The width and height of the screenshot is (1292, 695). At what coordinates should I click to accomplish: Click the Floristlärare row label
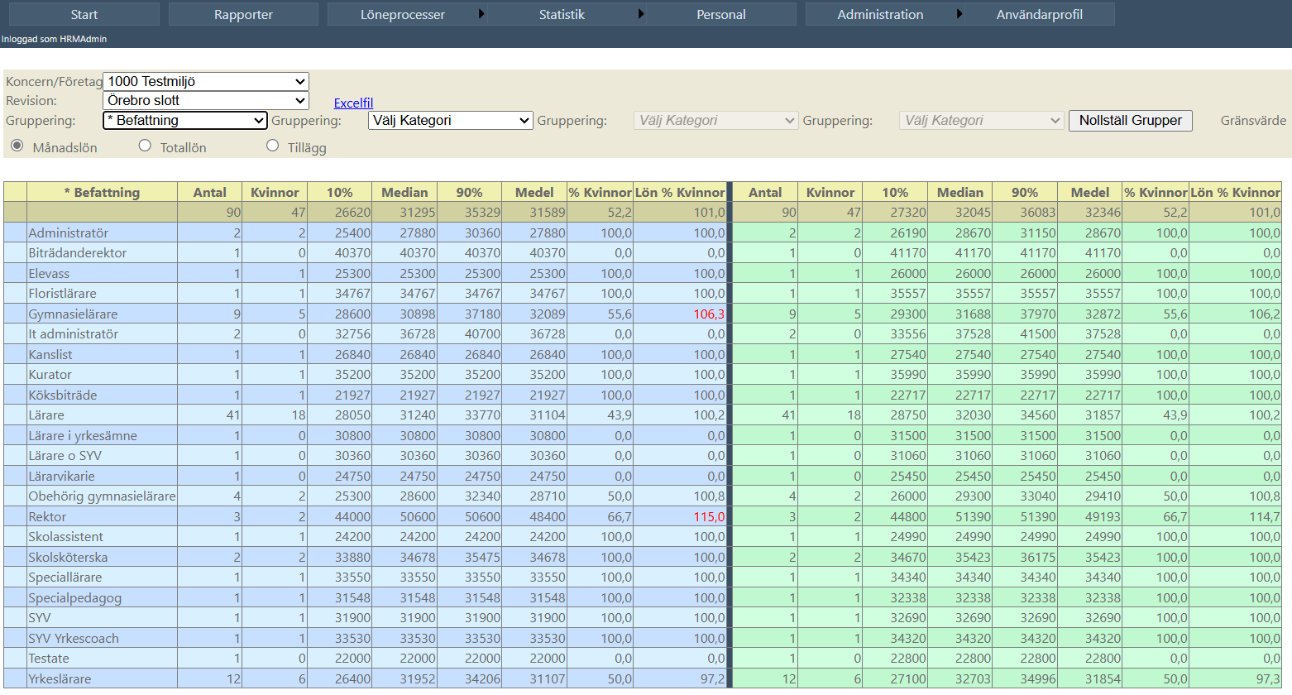(x=62, y=294)
